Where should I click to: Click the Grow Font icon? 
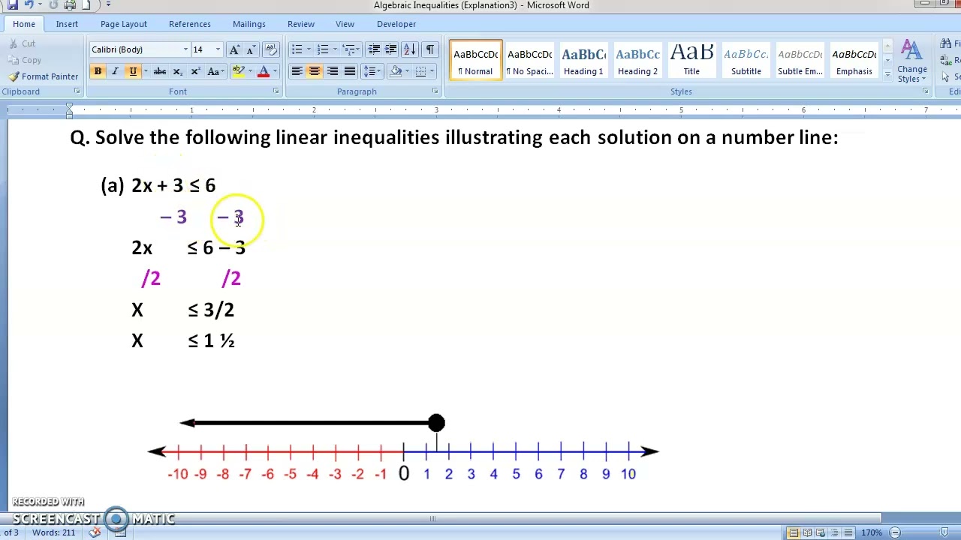234,49
